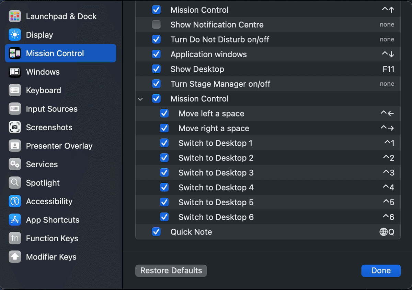412x290 pixels.
Task: Click the Accessibility icon in sidebar
Action: point(15,202)
